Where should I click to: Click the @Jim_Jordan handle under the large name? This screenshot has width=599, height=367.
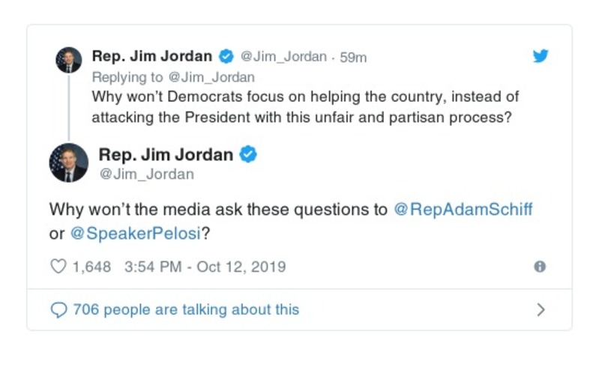146,175
